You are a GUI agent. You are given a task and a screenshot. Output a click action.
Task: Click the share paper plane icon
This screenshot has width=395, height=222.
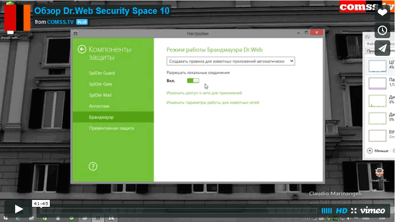point(382,48)
